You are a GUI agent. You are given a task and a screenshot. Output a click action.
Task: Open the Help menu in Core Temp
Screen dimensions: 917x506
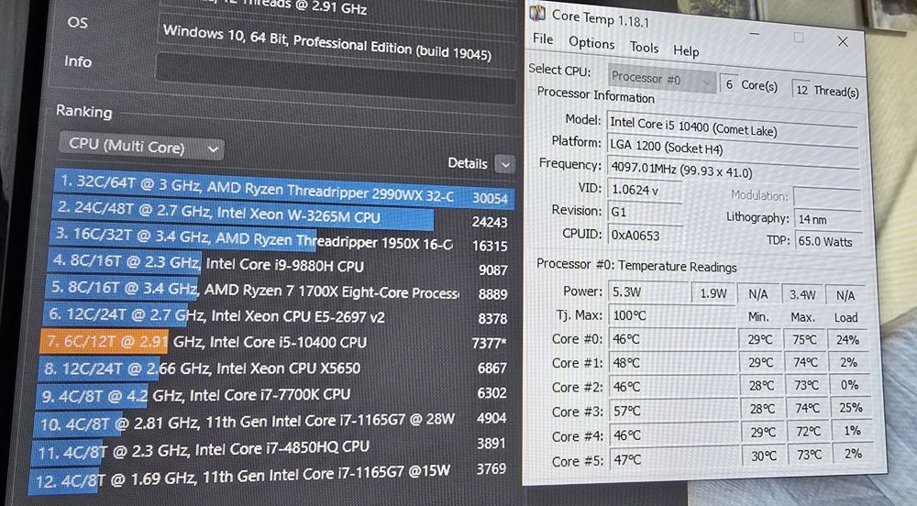coord(686,51)
